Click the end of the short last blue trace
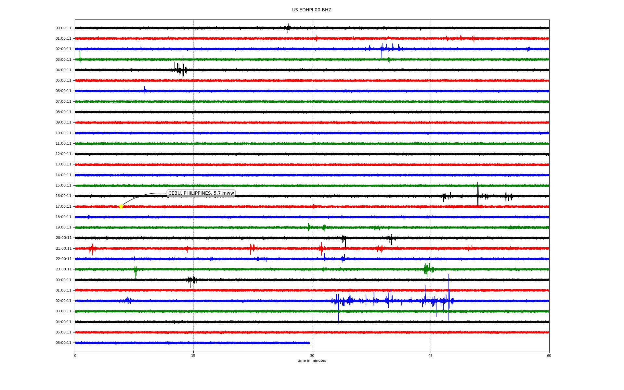This screenshot has height=390, width=624. [309, 343]
